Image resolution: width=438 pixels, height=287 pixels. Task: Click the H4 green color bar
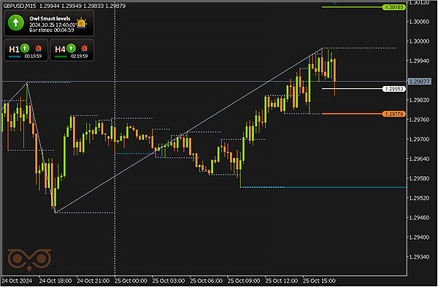[x=61, y=57]
